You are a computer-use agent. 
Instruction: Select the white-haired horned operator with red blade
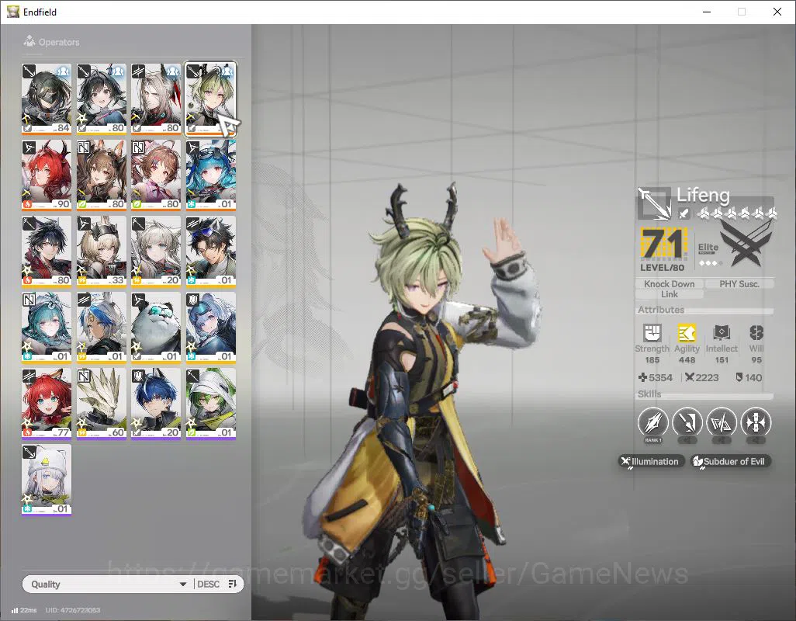tap(156, 99)
